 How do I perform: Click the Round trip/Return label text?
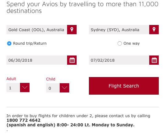coord(30,43)
